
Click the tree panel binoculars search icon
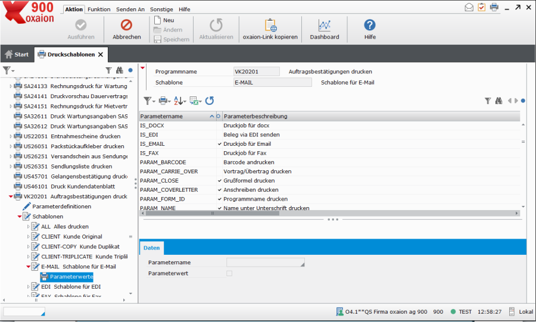[119, 70]
